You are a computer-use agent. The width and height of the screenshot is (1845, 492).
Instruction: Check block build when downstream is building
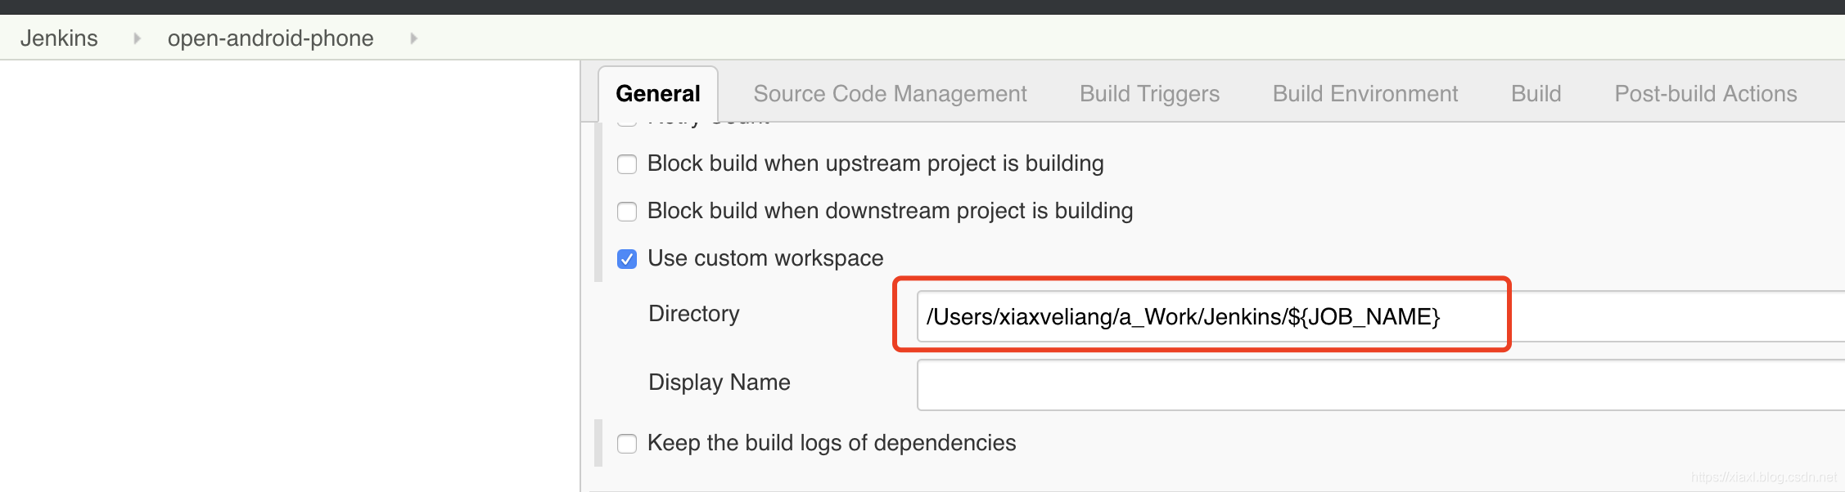point(627,212)
